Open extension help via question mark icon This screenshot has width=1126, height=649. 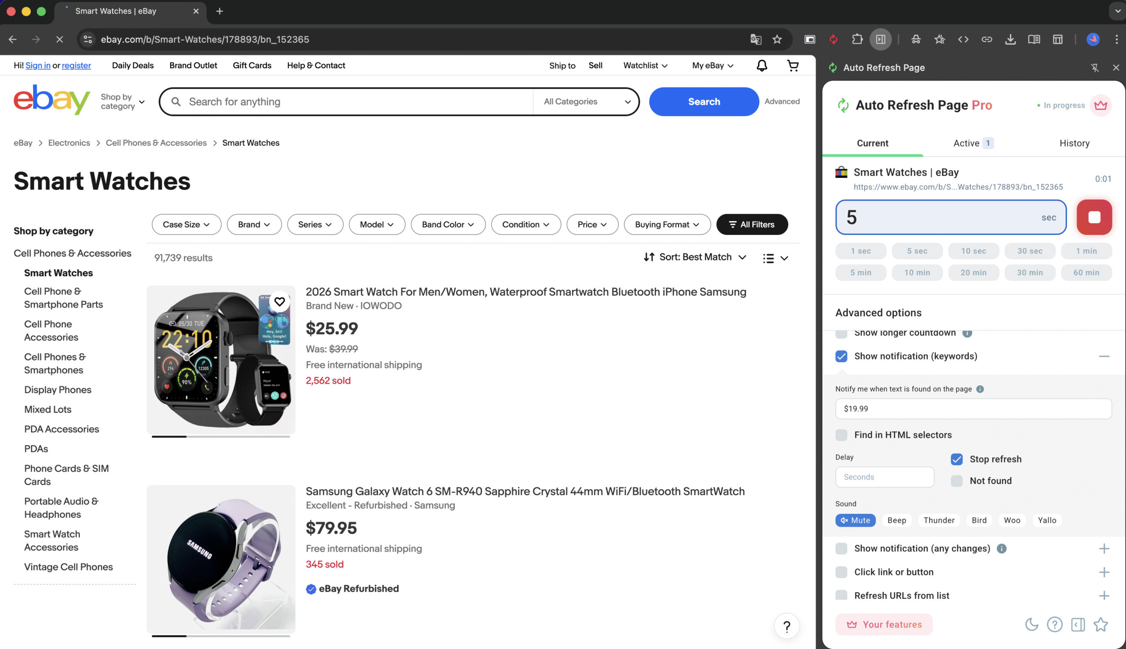[x=1055, y=624]
